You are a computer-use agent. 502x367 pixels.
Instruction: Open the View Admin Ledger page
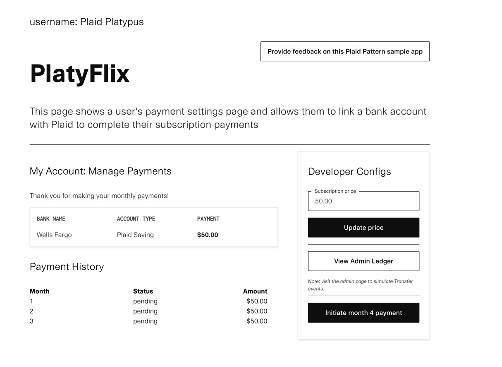363,261
